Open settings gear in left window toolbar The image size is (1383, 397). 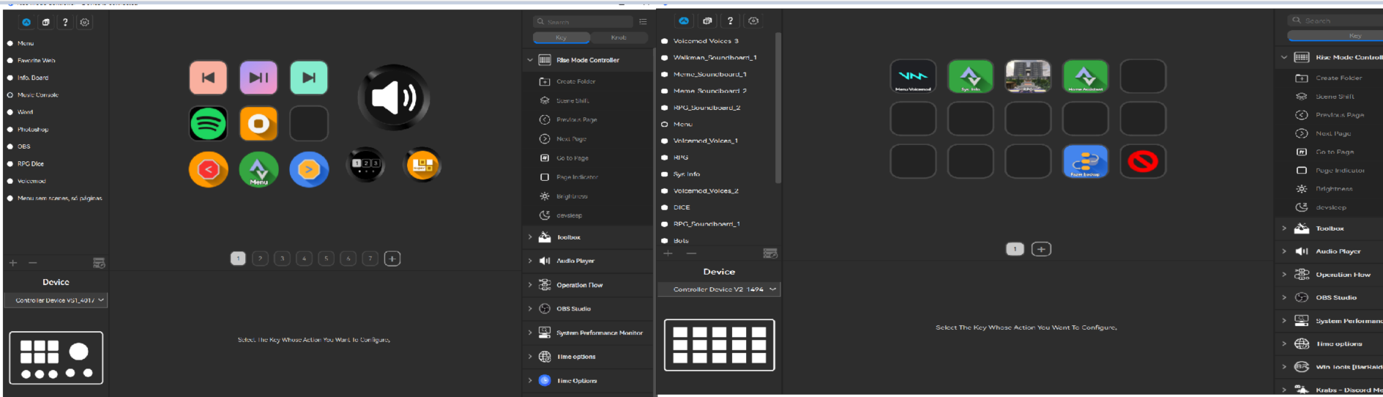[x=85, y=22]
